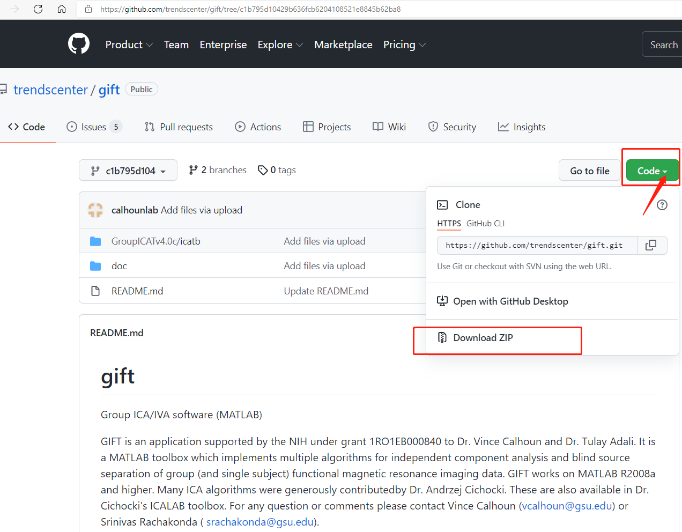
Task: Open the Projects tab
Action: pos(327,127)
